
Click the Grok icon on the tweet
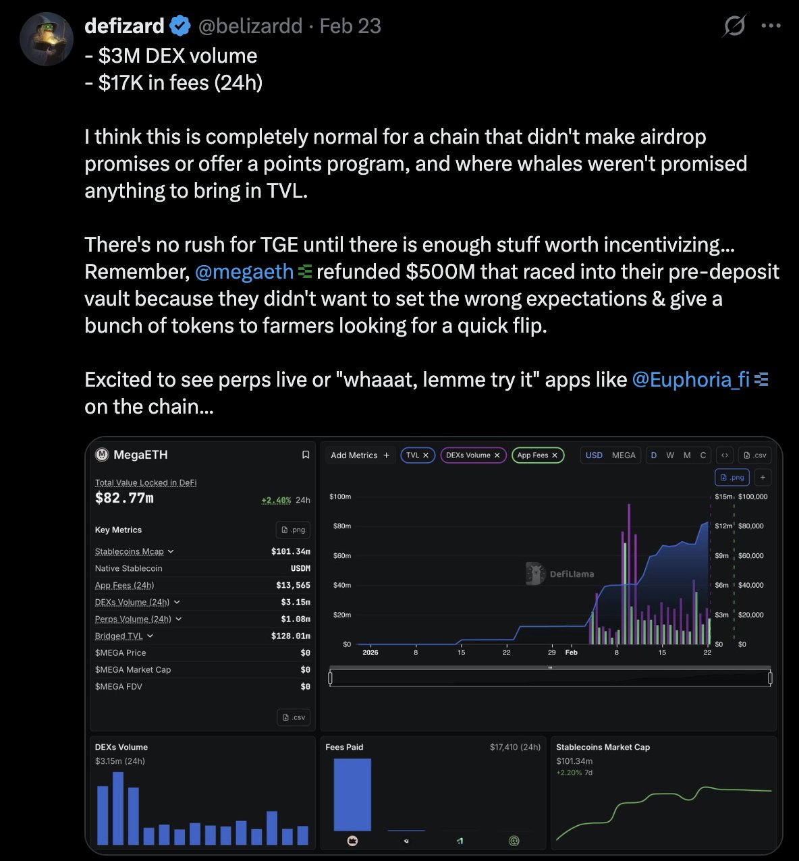point(734,26)
